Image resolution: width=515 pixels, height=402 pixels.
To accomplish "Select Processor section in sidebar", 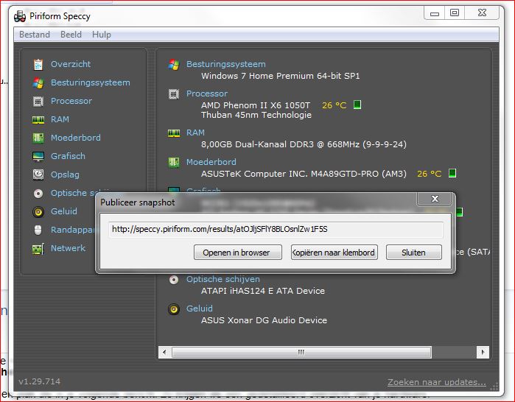I will [71, 101].
